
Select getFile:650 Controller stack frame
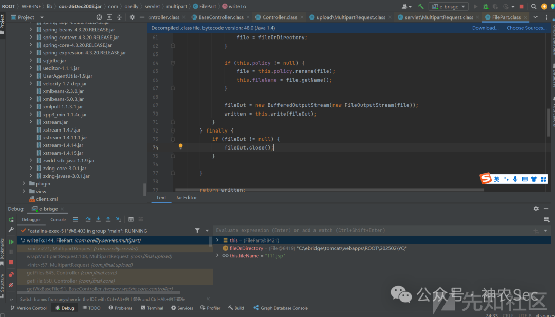pyautogui.click(x=115, y=281)
